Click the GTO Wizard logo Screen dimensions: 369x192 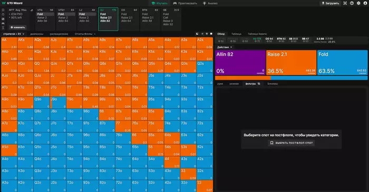pyautogui.click(x=12, y=3)
